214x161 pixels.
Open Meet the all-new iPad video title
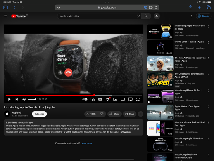190,124
